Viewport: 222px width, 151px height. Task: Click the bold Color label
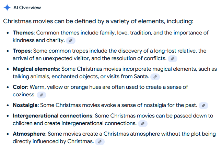click(20, 87)
